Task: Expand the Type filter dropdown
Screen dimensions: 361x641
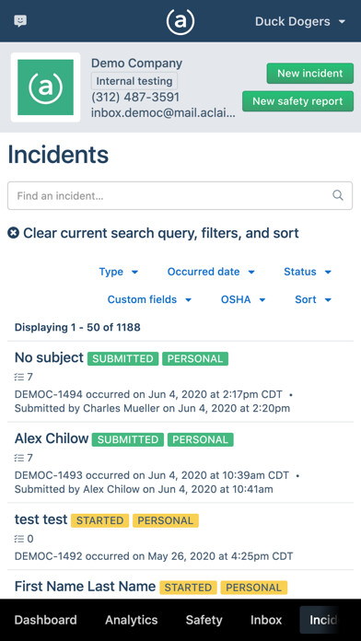Action: pyautogui.click(x=119, y=272)
